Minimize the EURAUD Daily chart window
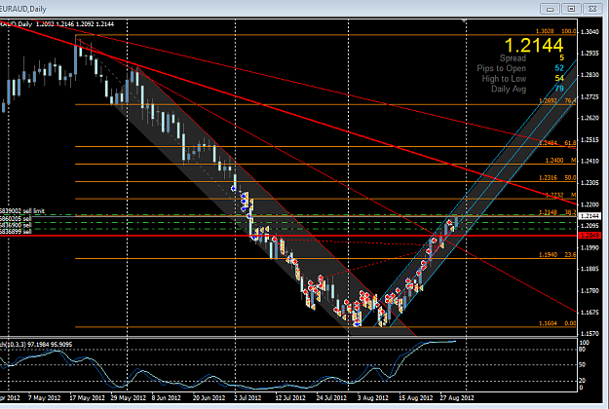Viewport: 609px width, 409px height. coord(550,9)
